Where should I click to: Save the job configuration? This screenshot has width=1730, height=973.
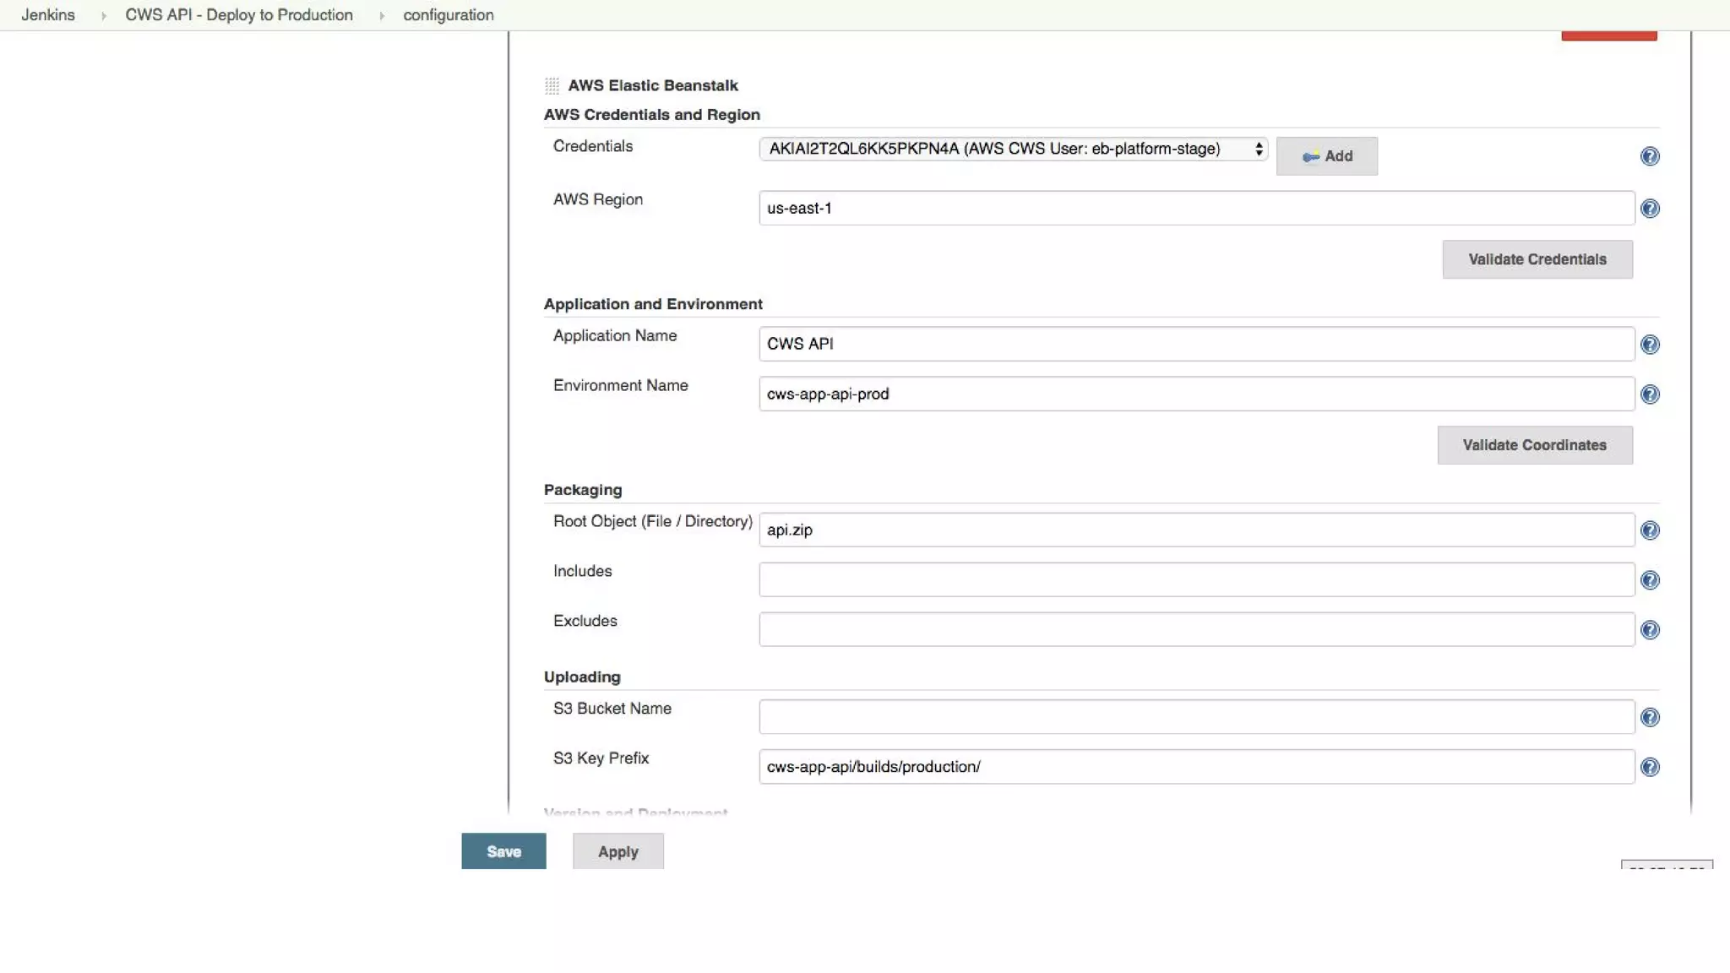(503, 851)
